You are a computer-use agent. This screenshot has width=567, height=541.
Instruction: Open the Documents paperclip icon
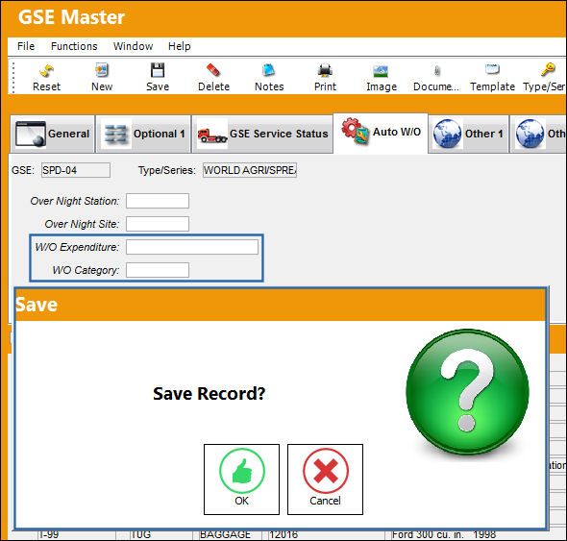click(437, 71)
